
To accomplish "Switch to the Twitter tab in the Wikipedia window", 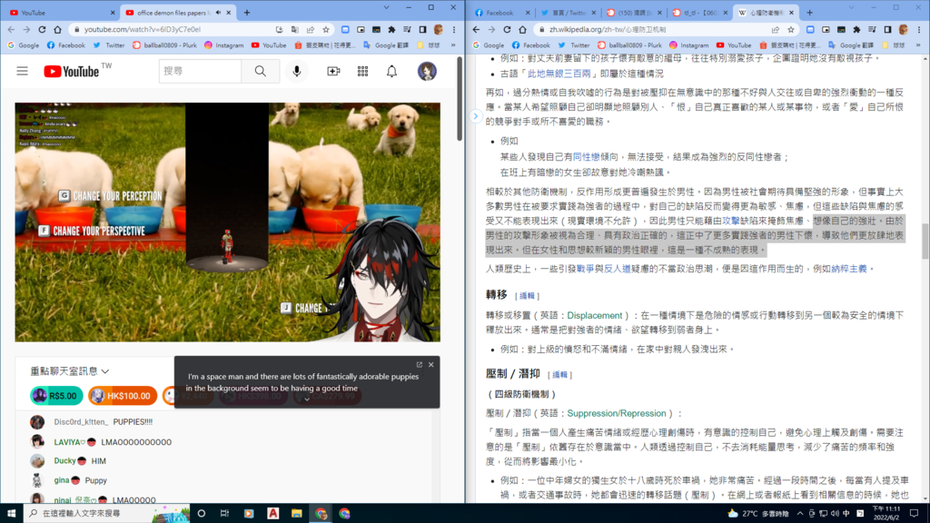I will coord(568,13).
